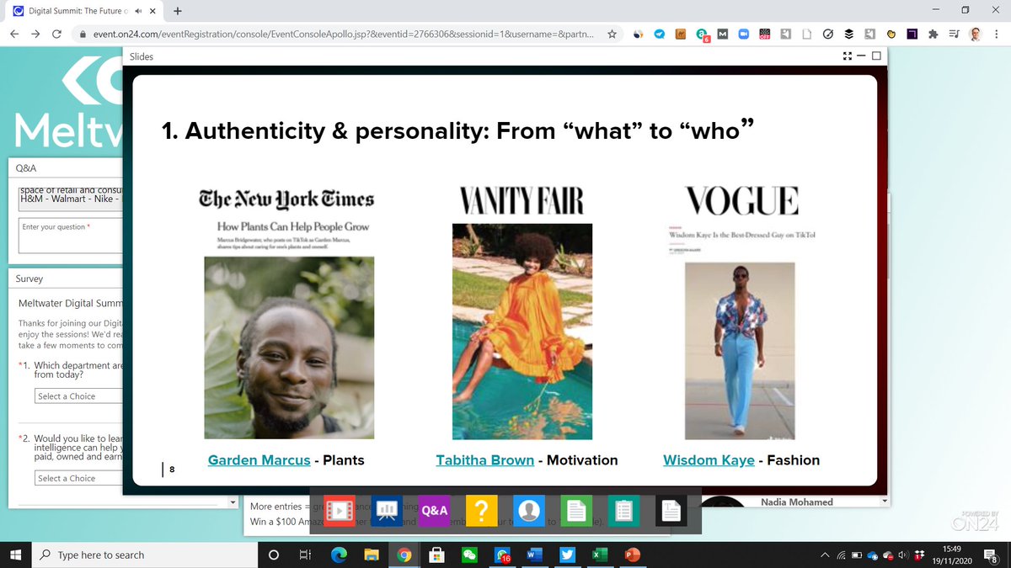Open Chrome three-dot menu
Screen dimensions: 1011x568
(995, 35)
